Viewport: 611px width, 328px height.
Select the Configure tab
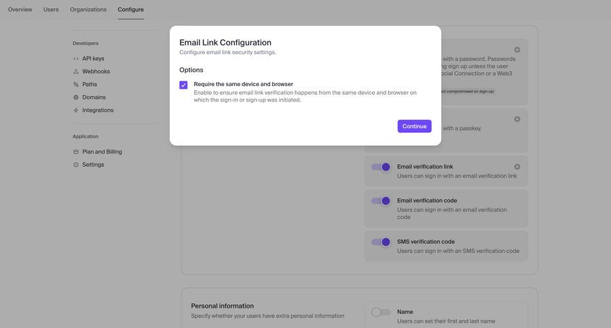point(130,9)
